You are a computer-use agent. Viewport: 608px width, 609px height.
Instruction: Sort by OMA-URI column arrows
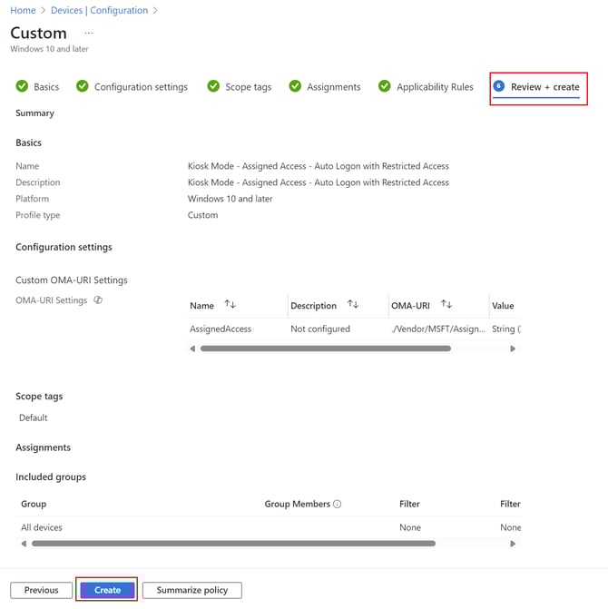coord(446,305)
